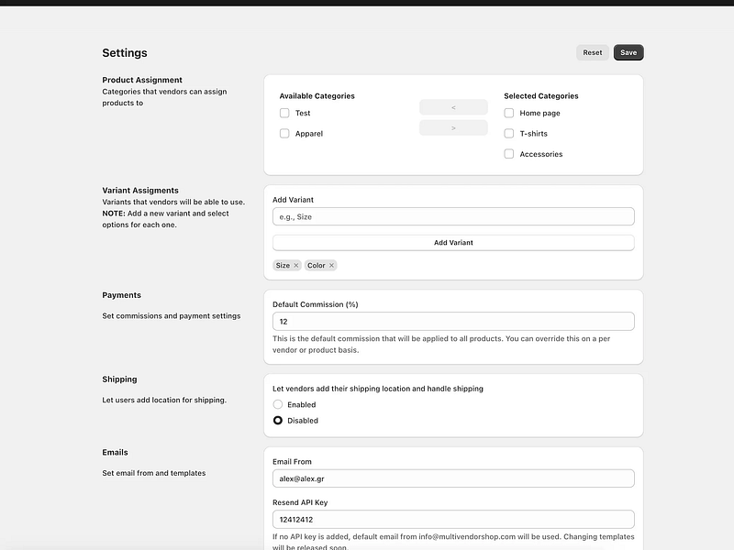Image resolution: width=734 pixels, height=550 pixels.
Task: Check the Apparel category checkbox
Action: [x=284, y=134]
